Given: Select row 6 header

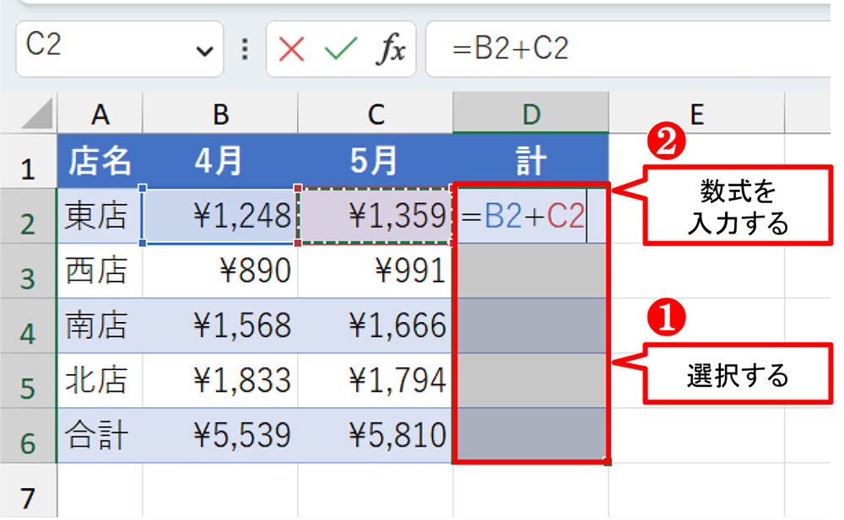Looking at the screenshot, I should (x=28, y=436).
